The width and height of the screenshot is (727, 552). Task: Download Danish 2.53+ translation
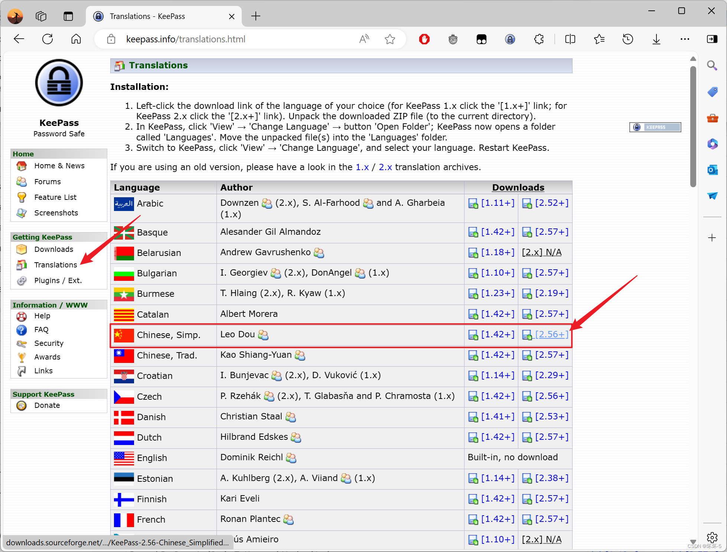pos(552,416)
